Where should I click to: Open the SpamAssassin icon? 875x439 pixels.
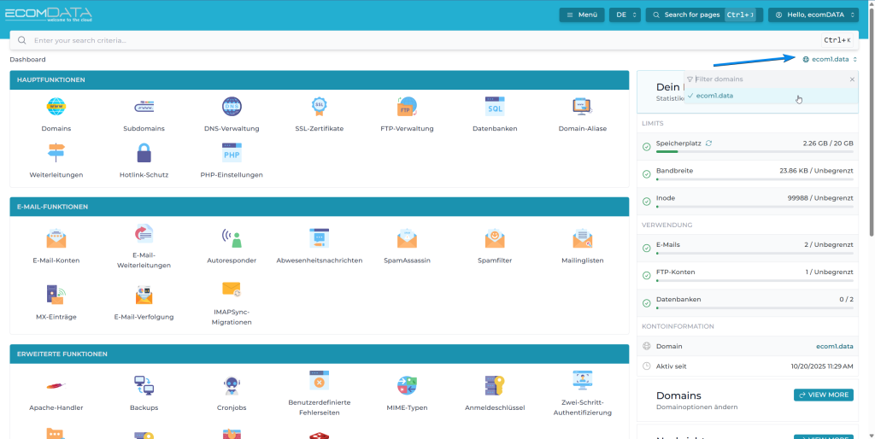(x=407, y=239)
